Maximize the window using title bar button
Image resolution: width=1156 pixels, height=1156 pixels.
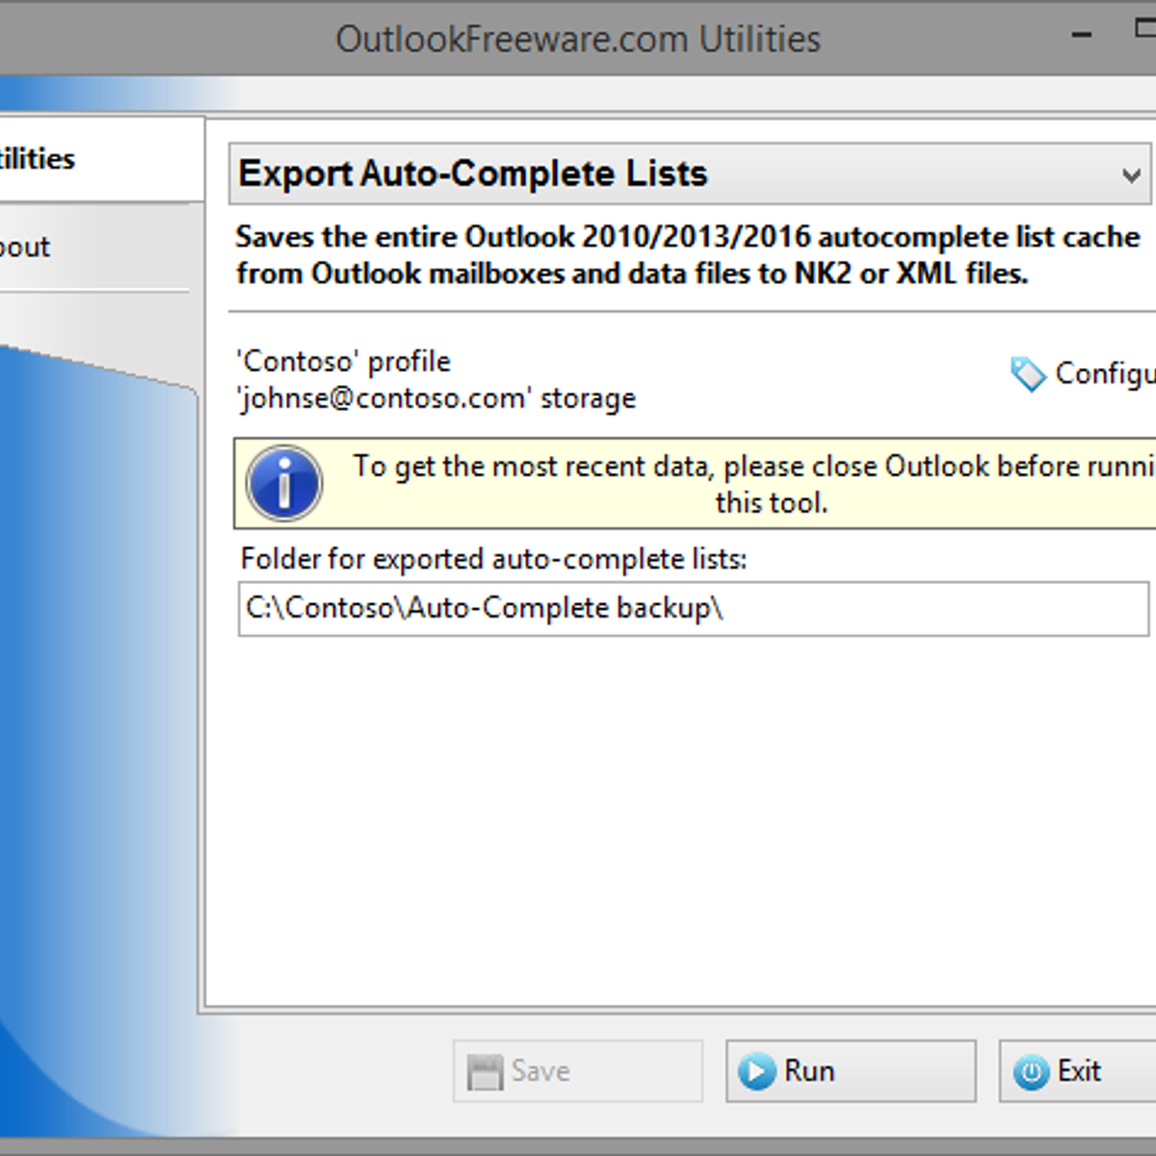click(1145, 30)
